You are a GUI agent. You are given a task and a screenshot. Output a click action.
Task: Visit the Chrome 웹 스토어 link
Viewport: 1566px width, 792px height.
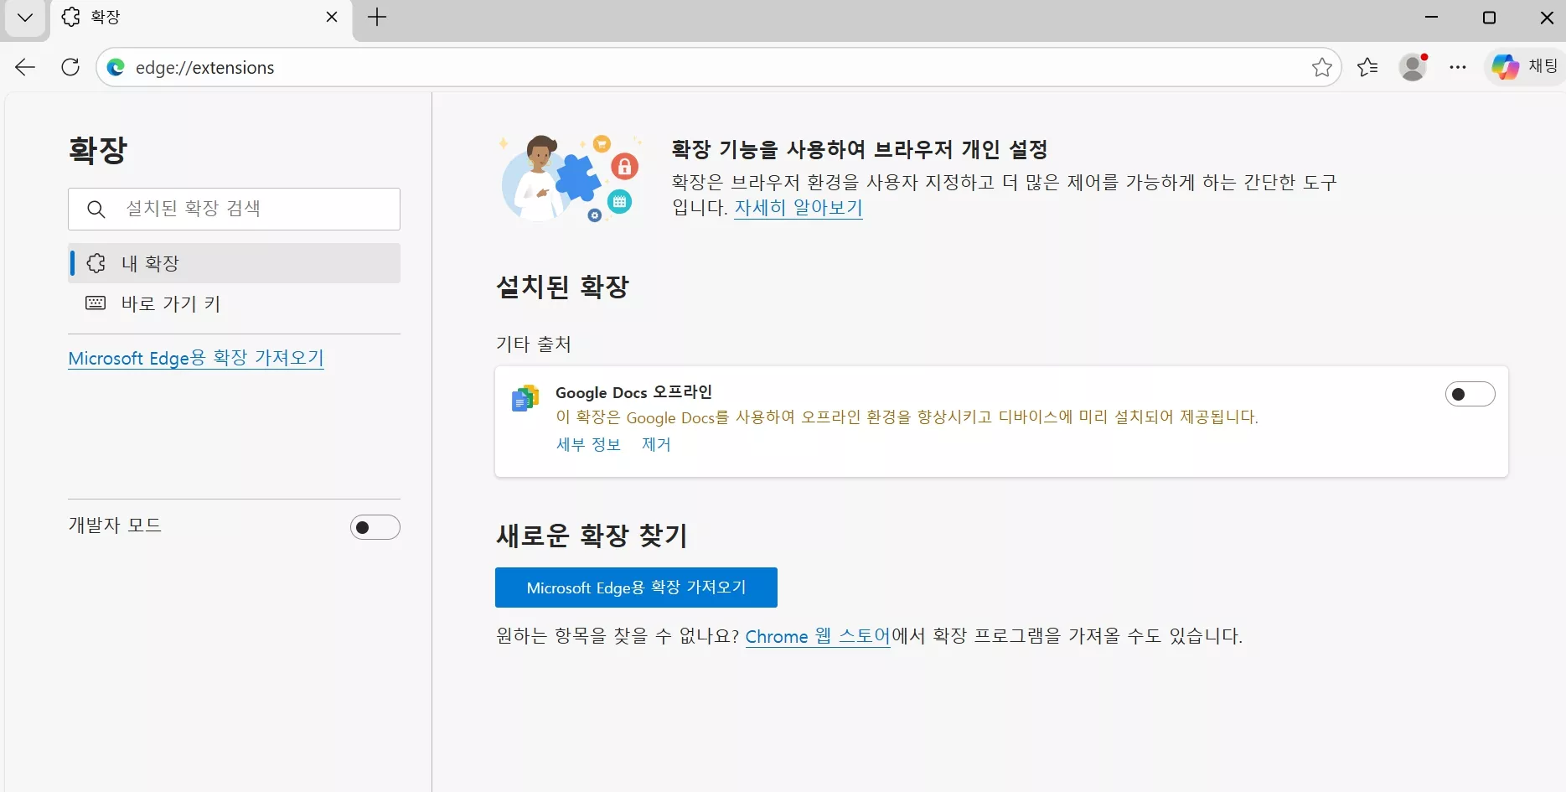tap(817, 636)
